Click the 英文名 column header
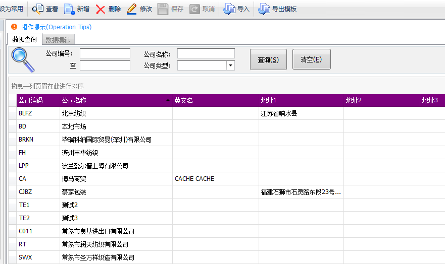Screen dimensions: 445x264 pyautogui.click(x=216, y=100)
